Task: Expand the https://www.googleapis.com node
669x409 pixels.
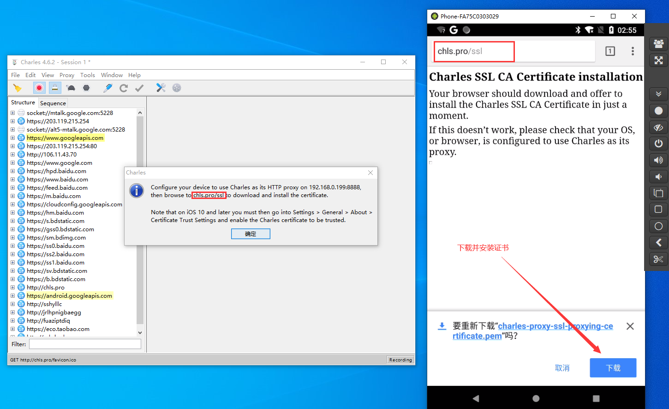Action: 13,138
